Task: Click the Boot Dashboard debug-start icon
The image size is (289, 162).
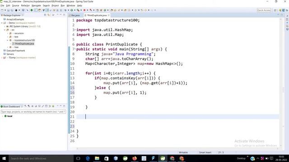Action: pyautogui.click(x=29, y=106)
